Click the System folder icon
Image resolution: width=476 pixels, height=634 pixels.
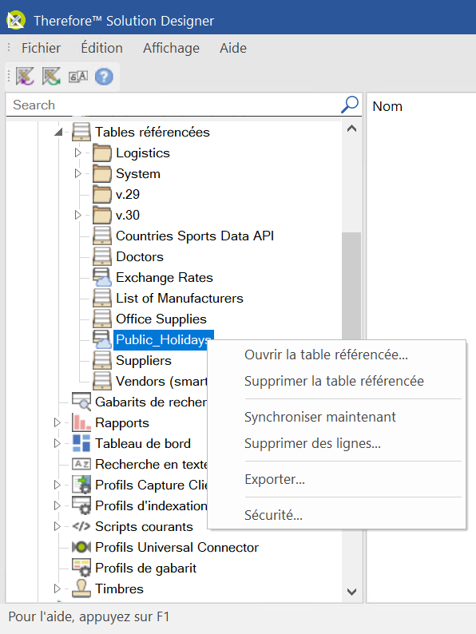pyautogui.click(x=102, y=174)
